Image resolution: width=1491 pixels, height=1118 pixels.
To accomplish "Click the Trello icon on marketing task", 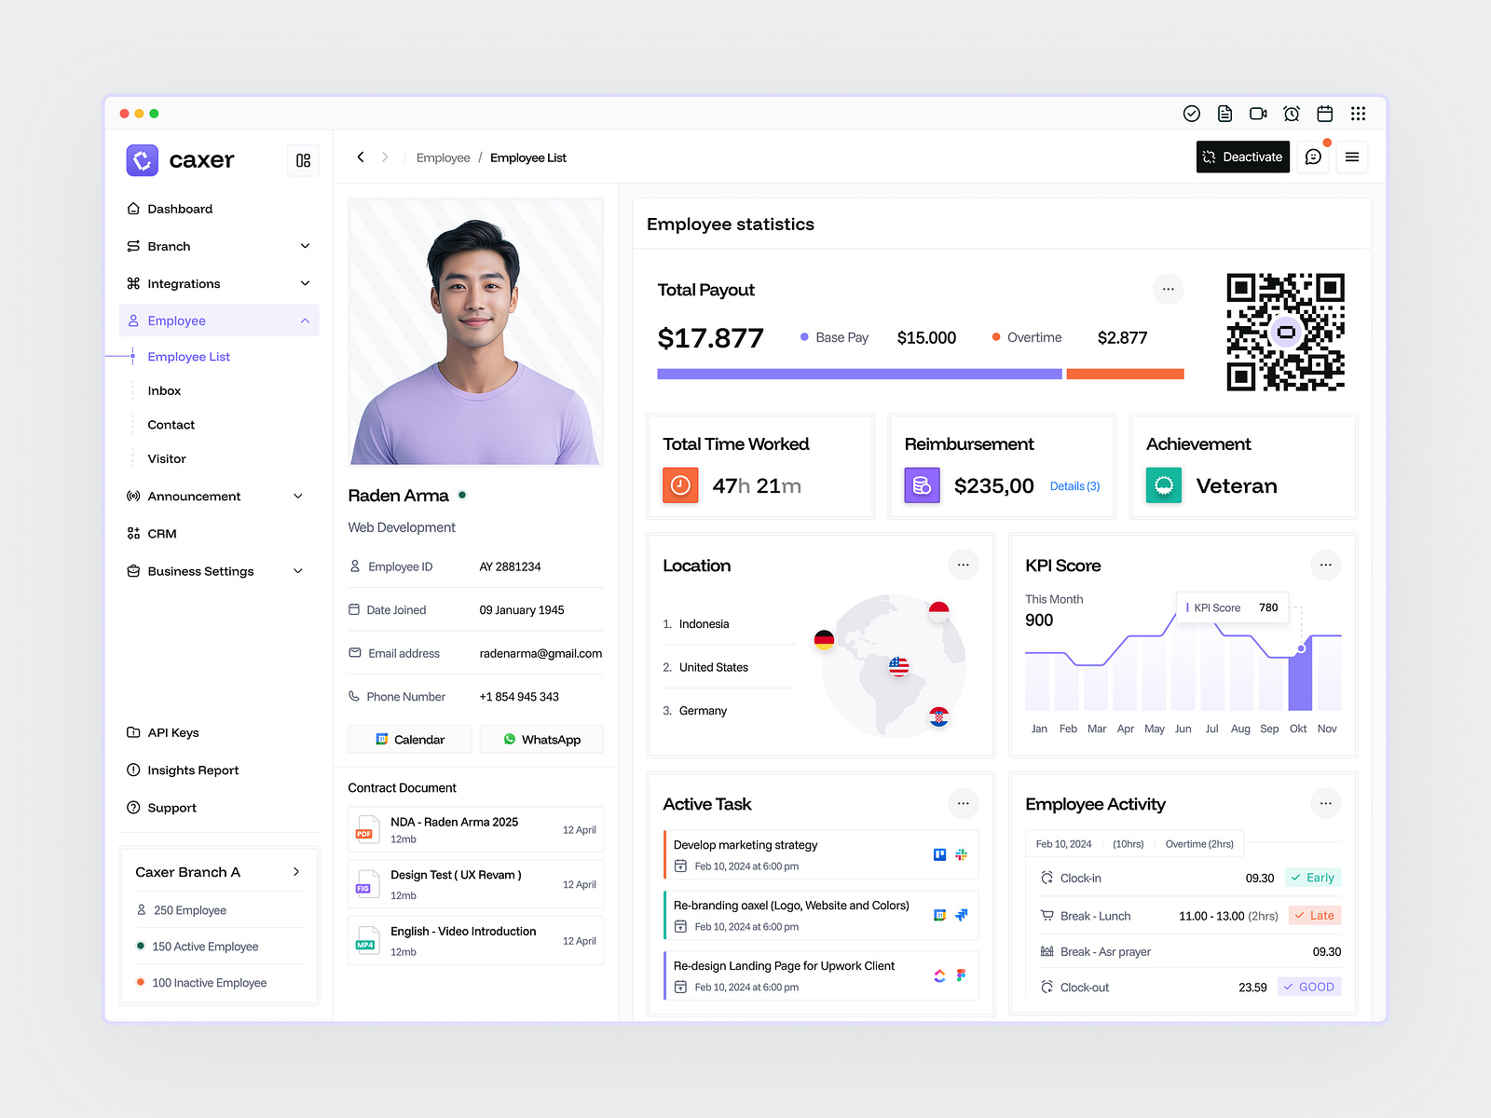I will point(939,854).
